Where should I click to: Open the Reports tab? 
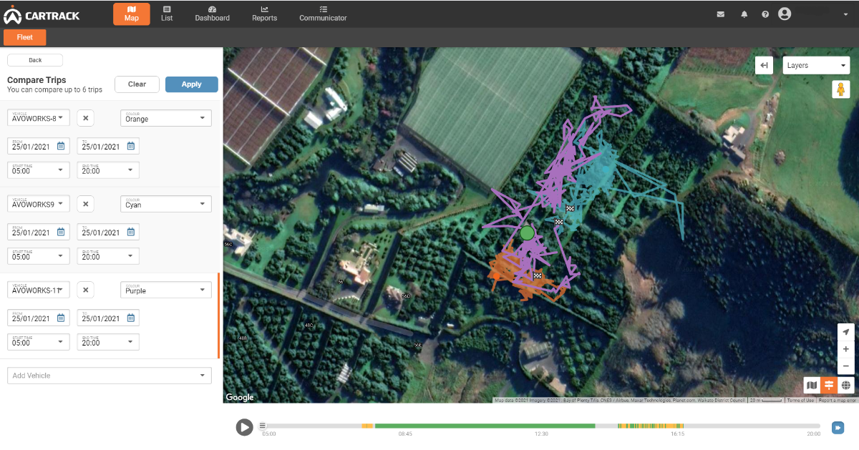tap(264, 14)
